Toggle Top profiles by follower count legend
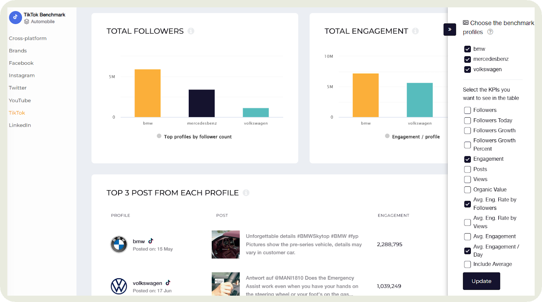This screenshot has height=302, width=542. pyautogui.click(x=194, y=137)
